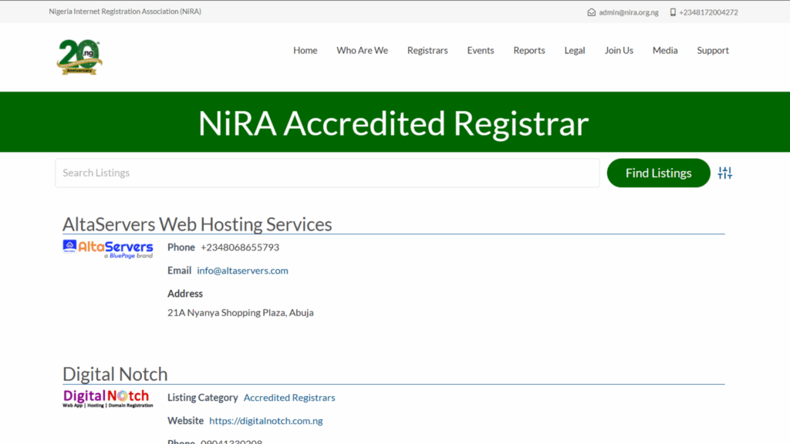Click the envelope icon beside admin email
This screenshot has width=790, height=444.
(592, 12)
